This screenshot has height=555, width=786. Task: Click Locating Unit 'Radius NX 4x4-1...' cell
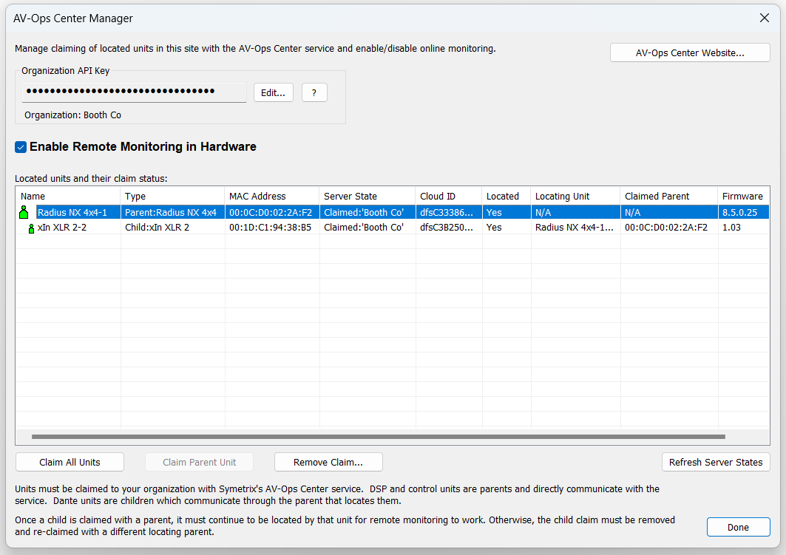[x=575, y=228]
